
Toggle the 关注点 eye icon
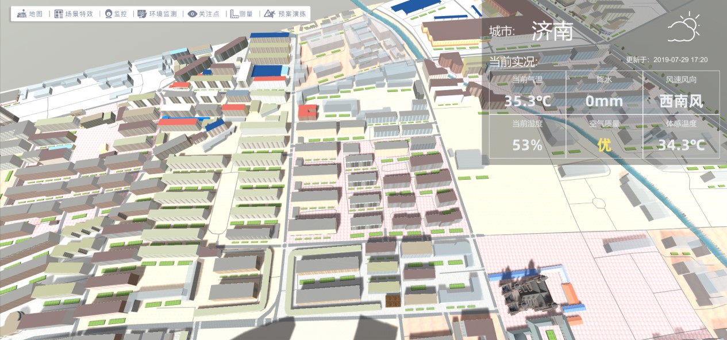[193, 14]
